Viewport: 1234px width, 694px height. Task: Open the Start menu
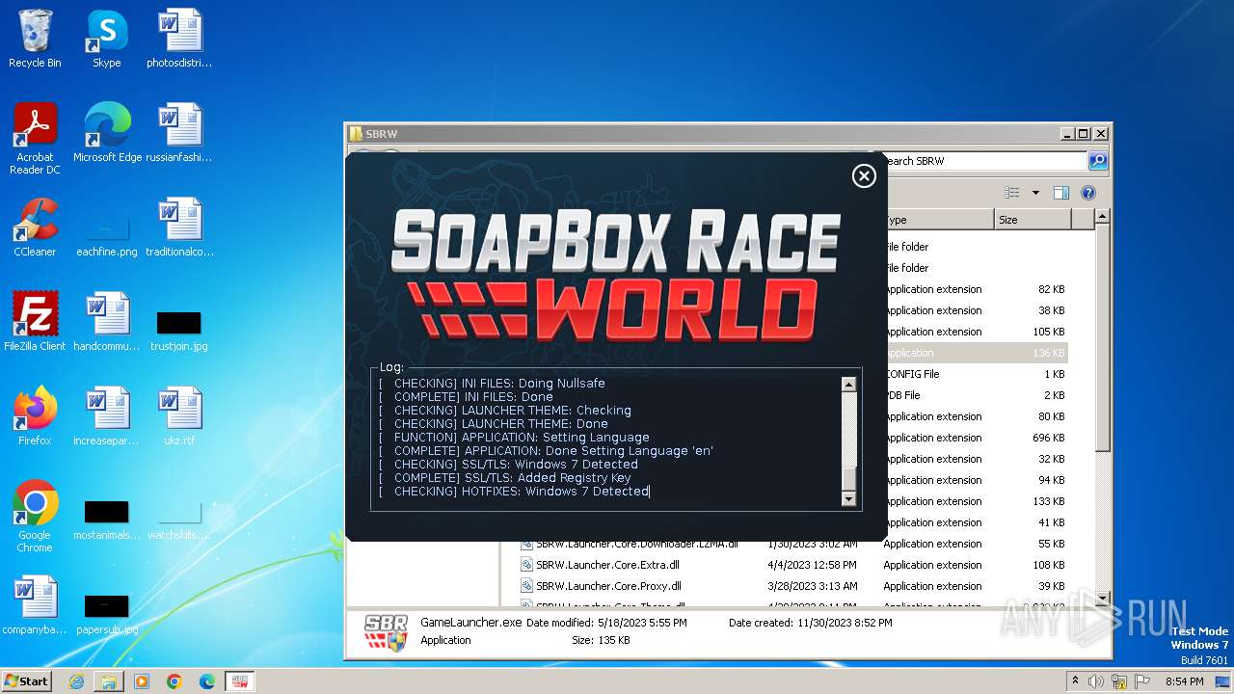tap(28, 681)
